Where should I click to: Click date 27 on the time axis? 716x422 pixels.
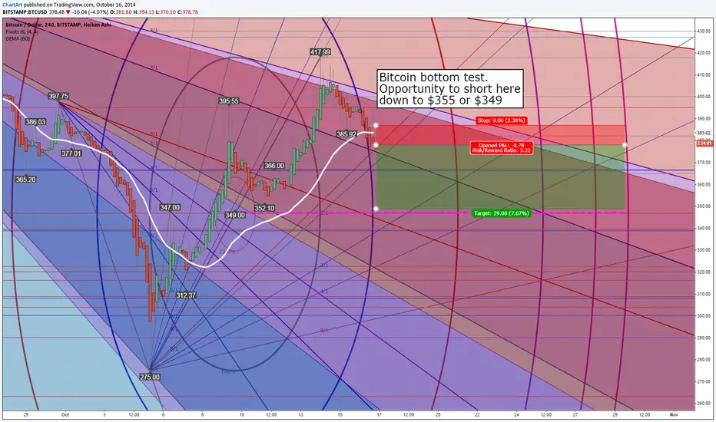pos(575,414)
